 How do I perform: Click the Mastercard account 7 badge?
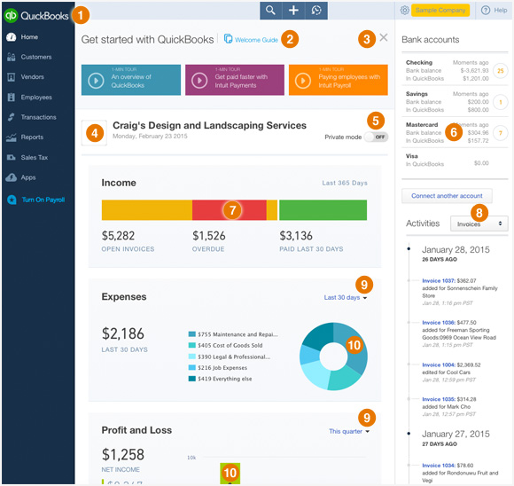(x=500, y=133)
